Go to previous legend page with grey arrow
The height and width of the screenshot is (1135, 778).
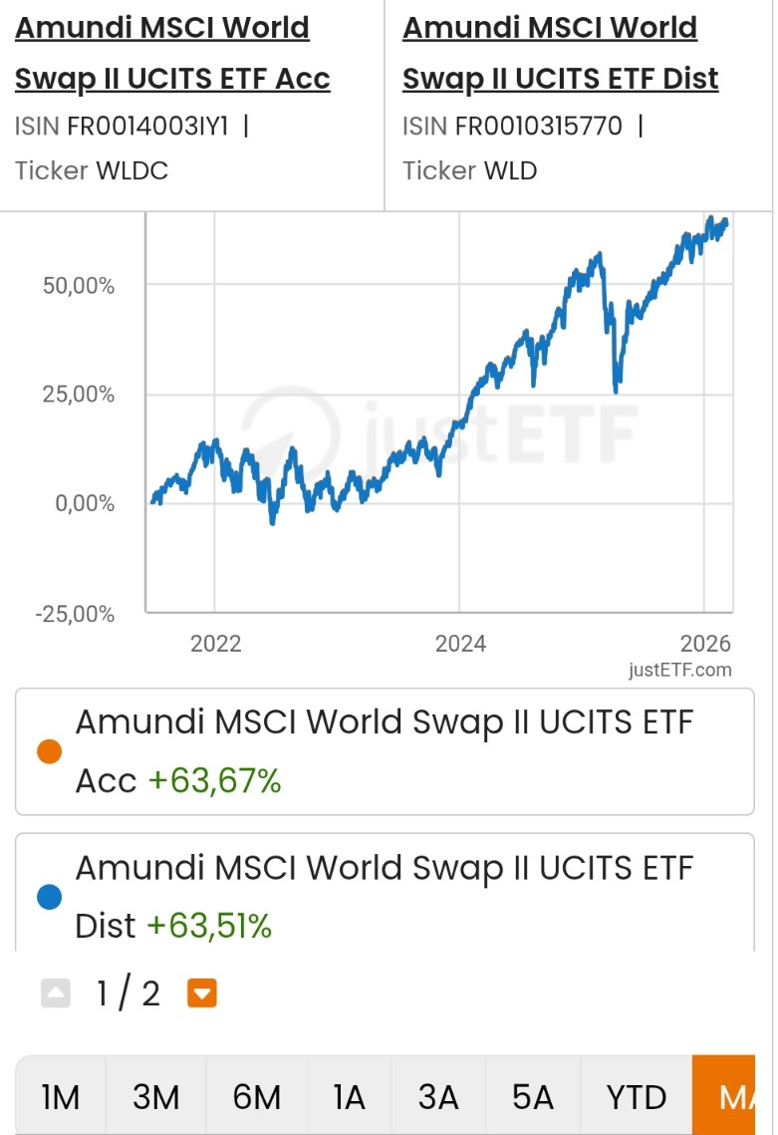point(56,993)
